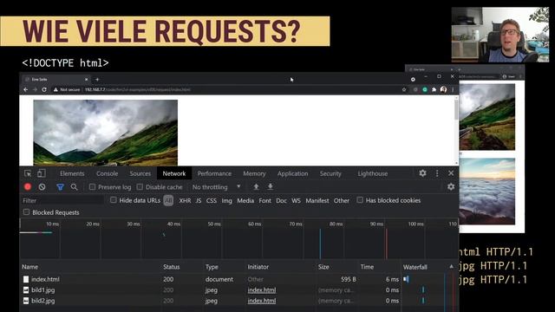Filter requests by CSS type
The image size is (555, 312).
[x=211, y=200]
